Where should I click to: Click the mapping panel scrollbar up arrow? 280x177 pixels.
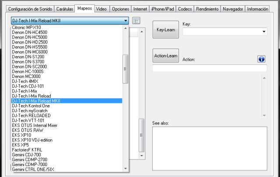142,32
